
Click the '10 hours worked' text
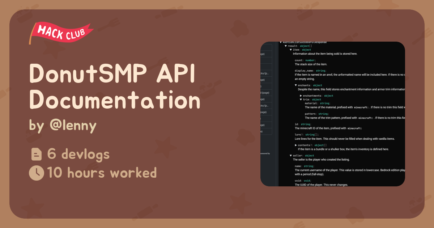click(x=102, y=173)
